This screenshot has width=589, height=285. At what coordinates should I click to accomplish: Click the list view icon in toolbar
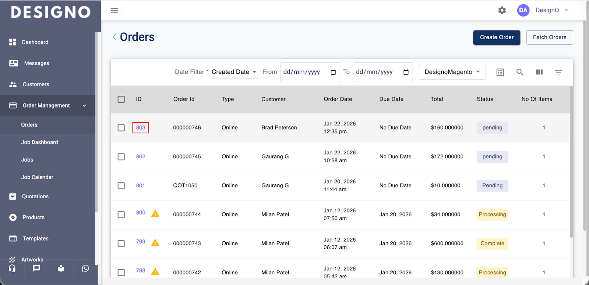click(x=500, y=72)
